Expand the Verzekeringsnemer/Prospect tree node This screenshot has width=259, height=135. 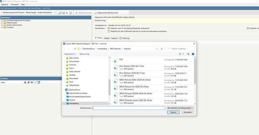pos(2,21)
